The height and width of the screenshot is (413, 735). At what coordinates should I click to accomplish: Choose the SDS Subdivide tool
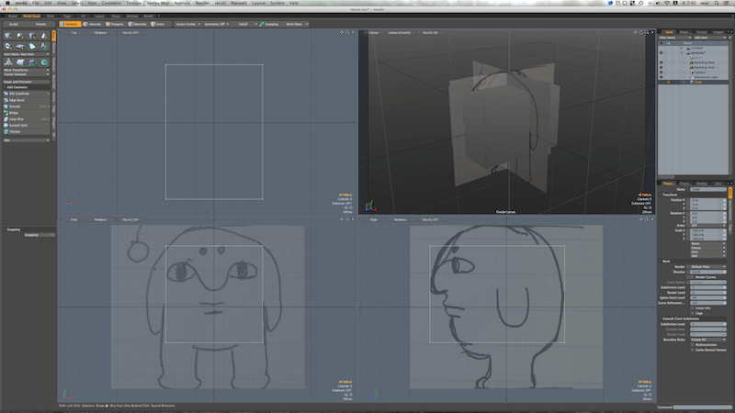(27, 94)
